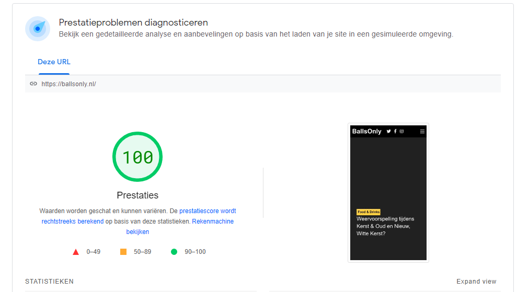Viewport: 517px width, 292px height.
Task: Click the Facebook icon in the screenshot preview
Action: (395, 131)
